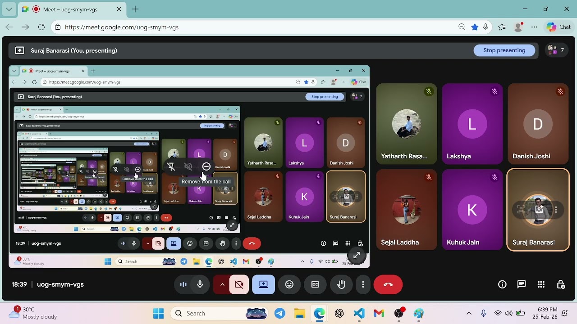Click the blue present-screen button in the toolbar
This screenshot has width=577, height=324.
click(x=263, y=284)
